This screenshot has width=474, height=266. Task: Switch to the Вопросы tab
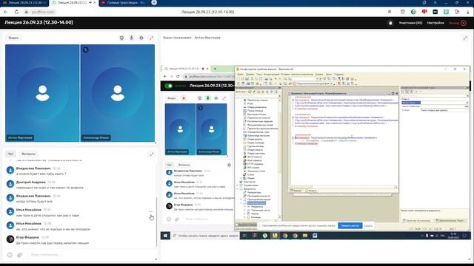point(28,154)
